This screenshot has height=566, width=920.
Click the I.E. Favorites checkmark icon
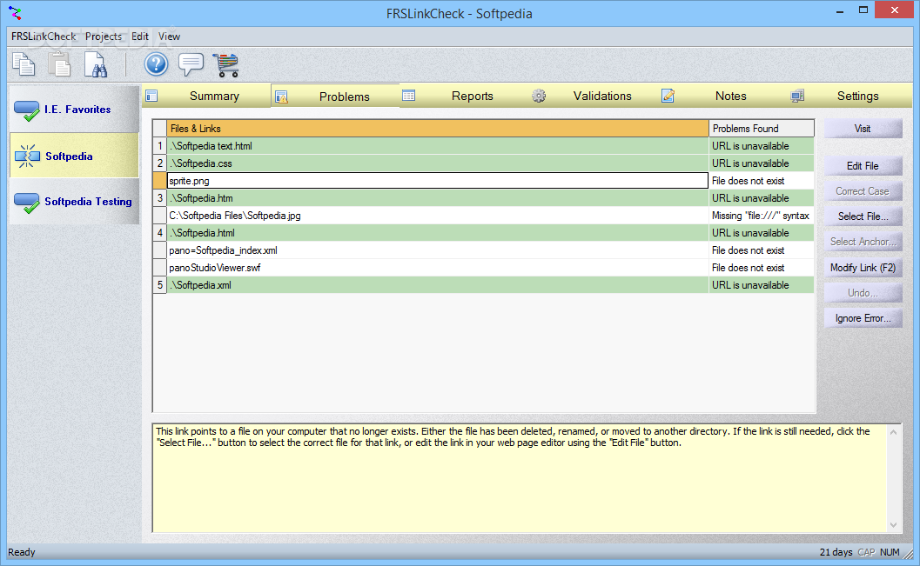coord(26,110)
